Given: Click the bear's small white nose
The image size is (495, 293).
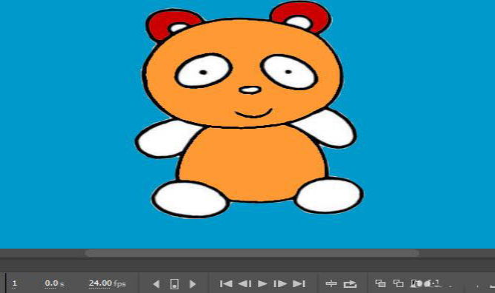Looking at the screenshot, I should coord(250,90).
